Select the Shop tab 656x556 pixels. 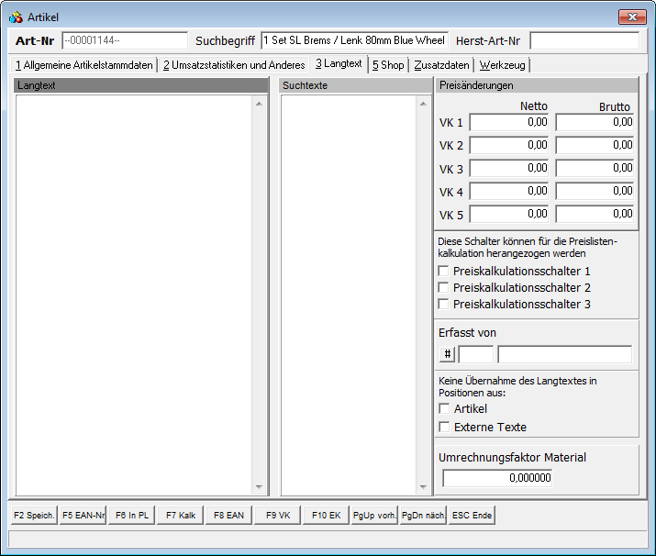click(x=387, y=65)
